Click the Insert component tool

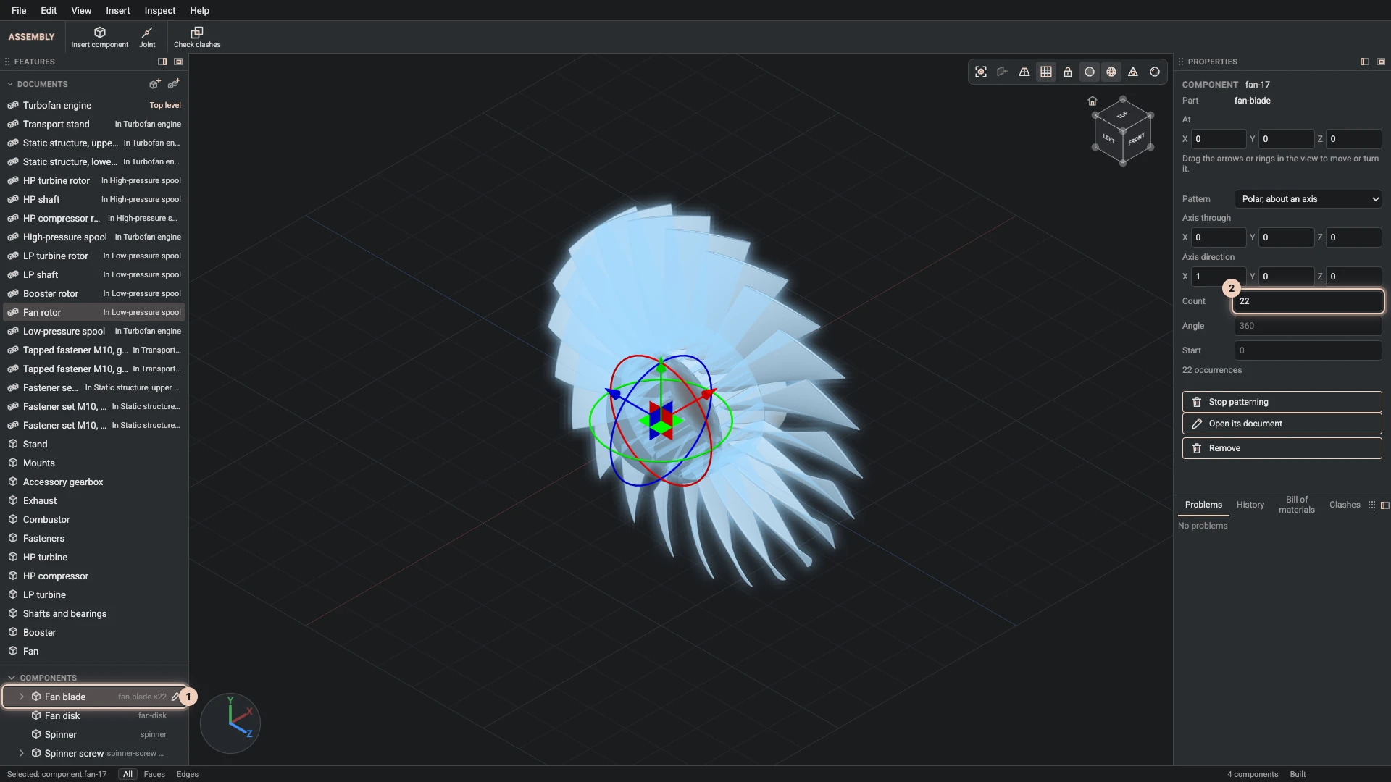click(99, 37)
